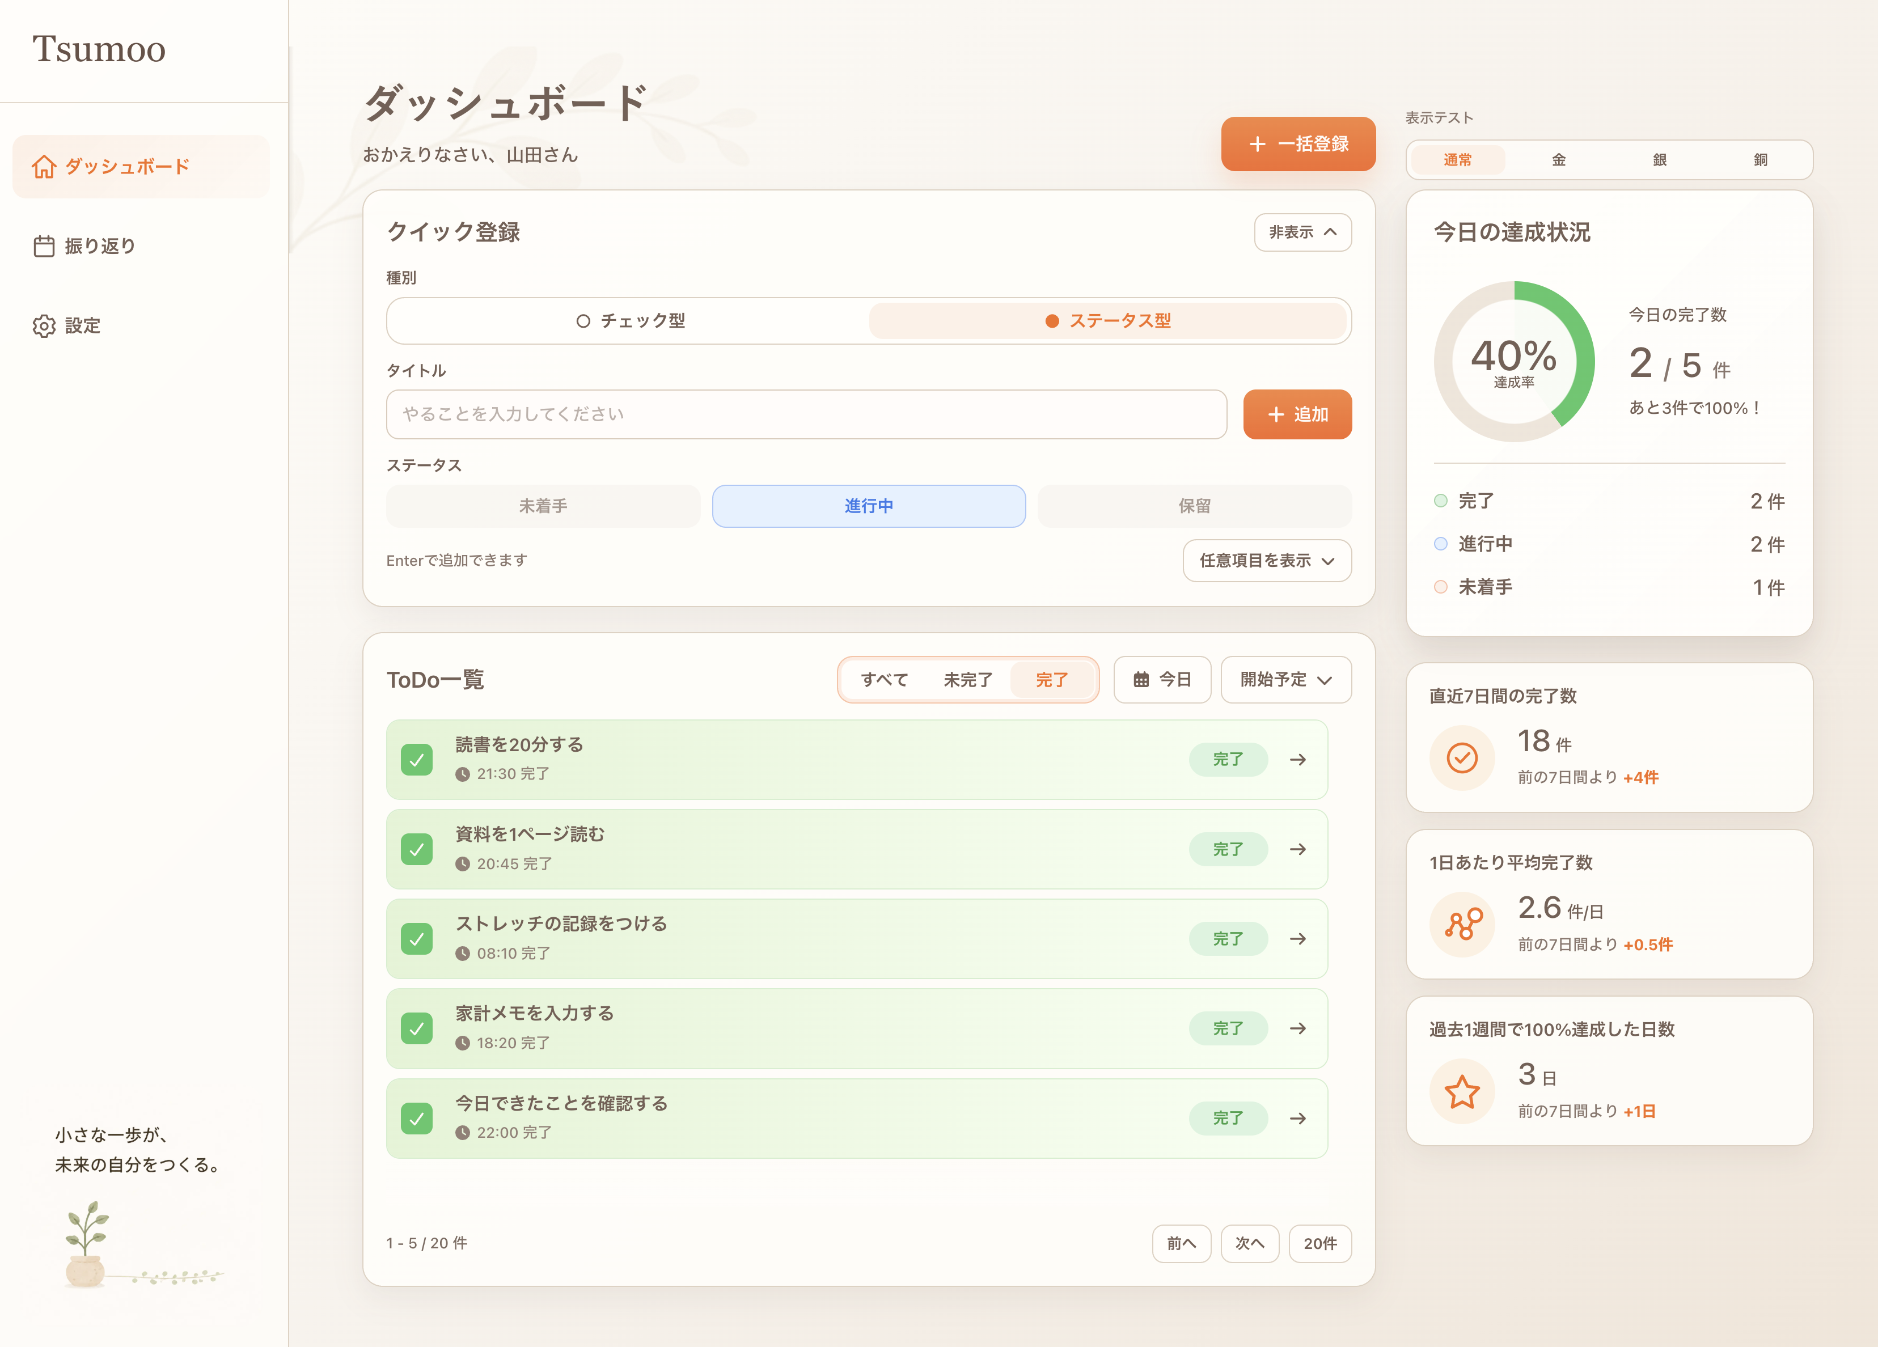This screenshot has height=1347, width=1878.
Task: Switch ToDo filter to 完了
Action: click(1052, 680)
